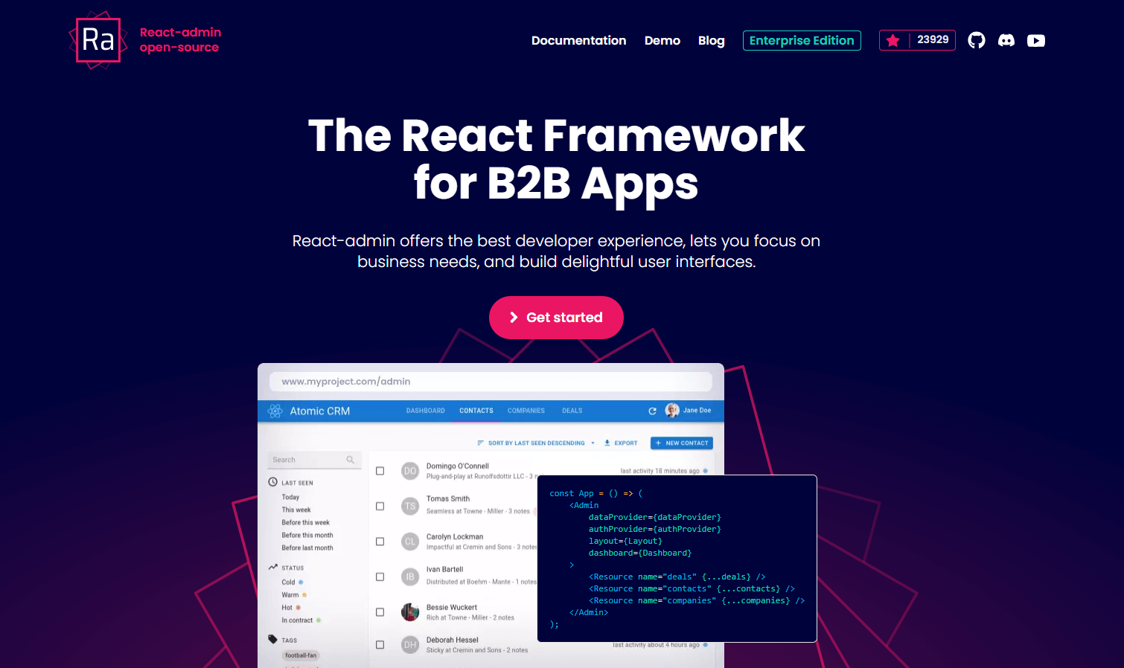
Task: Switch to the Deals tab in CRM
Action: [572, 411]
